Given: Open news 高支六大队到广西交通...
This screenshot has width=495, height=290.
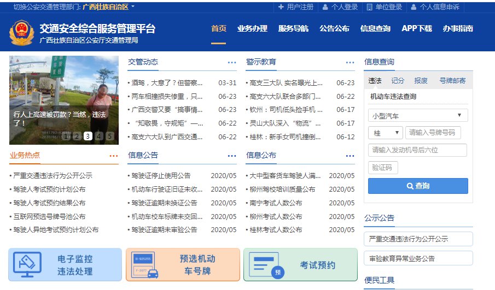Looking at the screenshot, I should coord(167,137).
